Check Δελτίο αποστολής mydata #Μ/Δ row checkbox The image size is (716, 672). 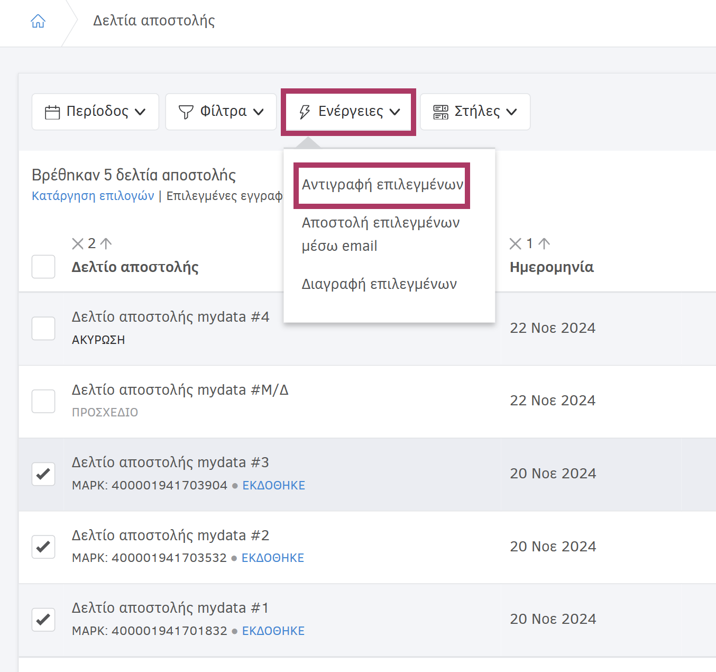tap(43, 401)
